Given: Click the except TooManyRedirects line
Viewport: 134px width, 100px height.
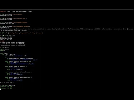Looking at the screenshot, I should point(18,72).
